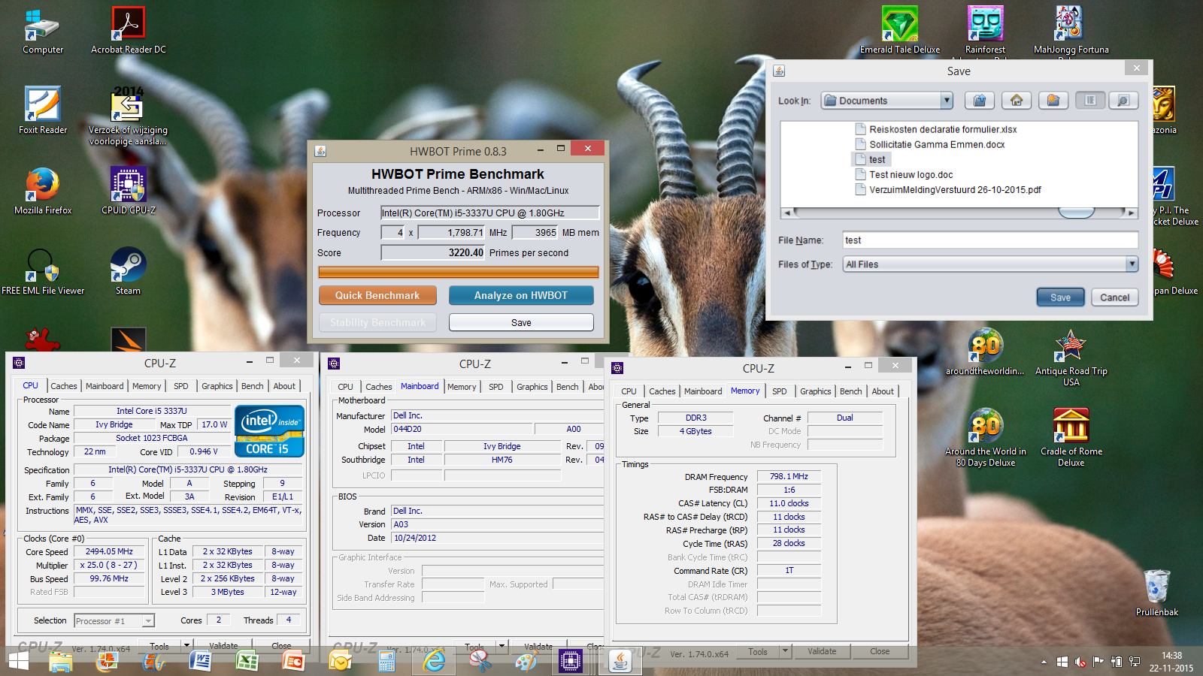Screen dimensions: 1203x676
Task: Open Bench tab in left CPU-Z window
Action: [x=253, y=386]
